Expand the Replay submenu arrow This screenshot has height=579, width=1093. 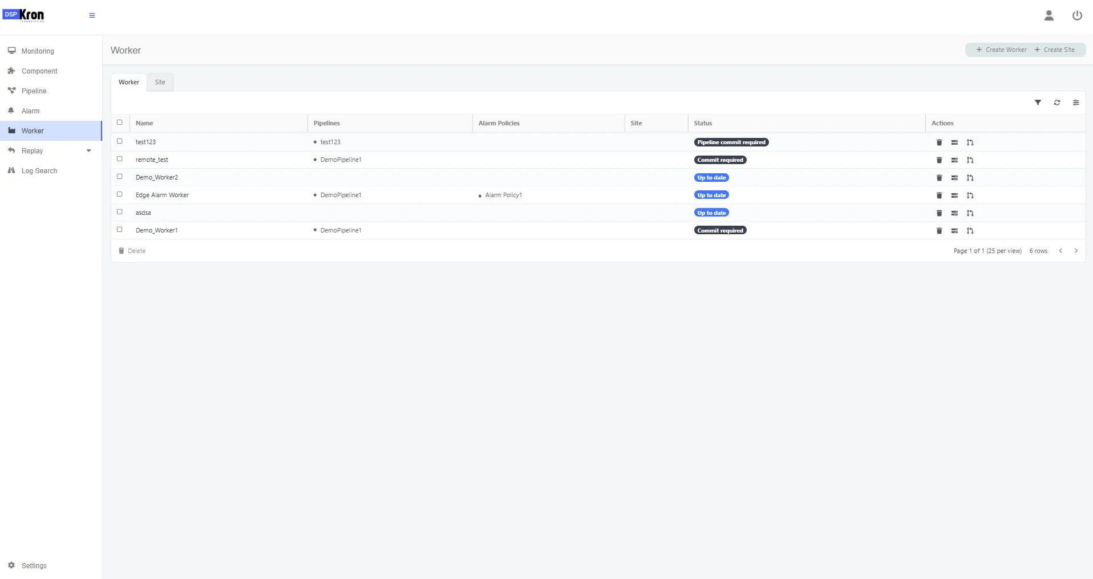click(x=88, y=151)
